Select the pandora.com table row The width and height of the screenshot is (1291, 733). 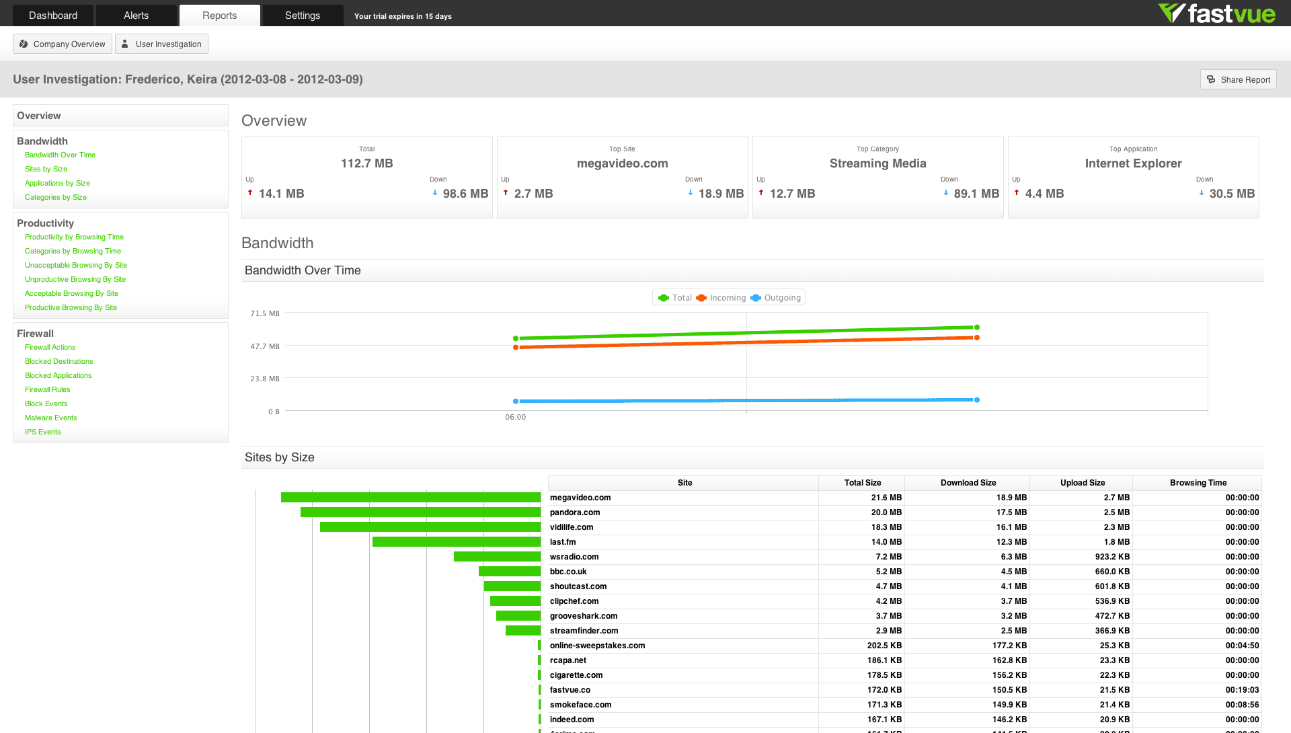pyautogui.click(x=904, y=512)
